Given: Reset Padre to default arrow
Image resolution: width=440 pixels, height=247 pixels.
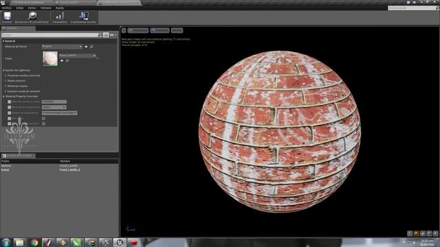Looking at the screenshot, I should click(97, 58).
